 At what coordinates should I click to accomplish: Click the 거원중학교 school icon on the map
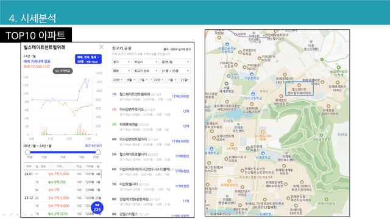coord(252,74)
